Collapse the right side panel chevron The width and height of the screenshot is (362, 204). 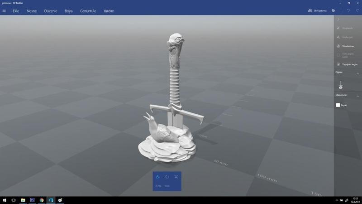[x=338, y=19]
